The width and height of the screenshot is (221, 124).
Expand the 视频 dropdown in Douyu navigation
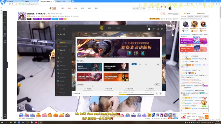click(83, 8)
